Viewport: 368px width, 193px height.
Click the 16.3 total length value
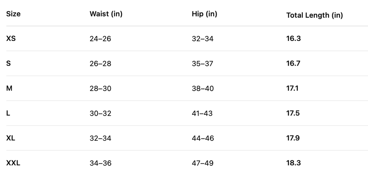click(x=293, y=38)
